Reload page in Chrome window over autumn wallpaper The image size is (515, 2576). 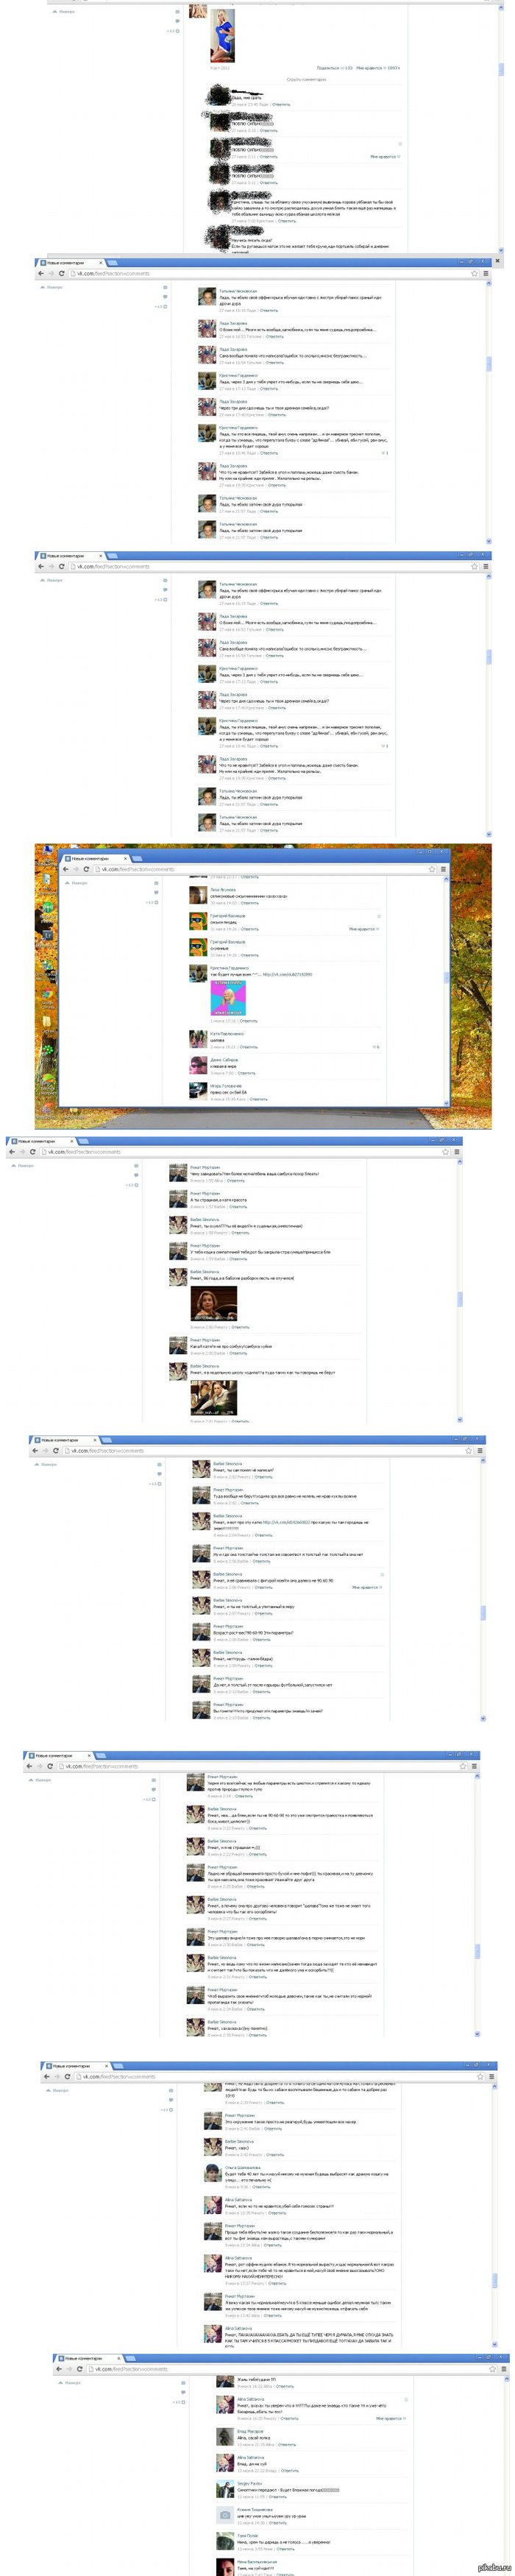click(86, 869)
